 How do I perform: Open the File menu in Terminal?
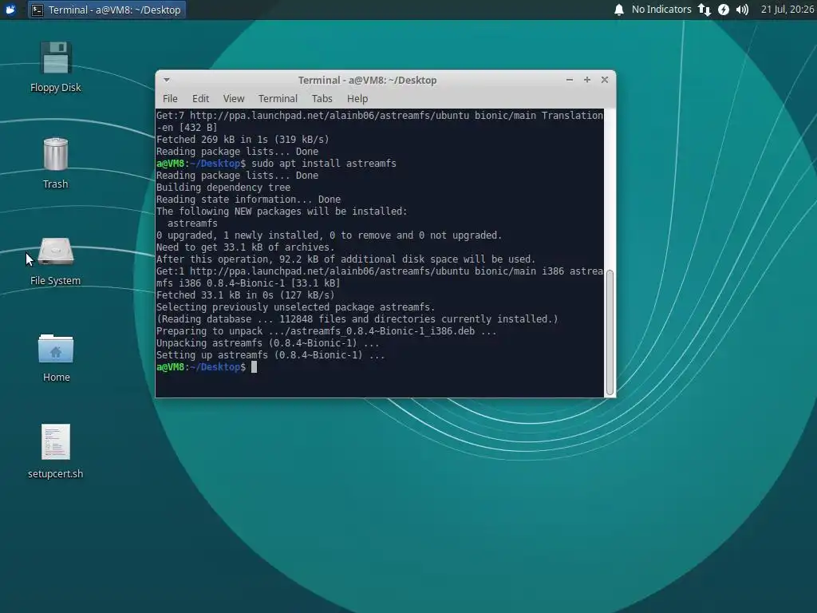coord(170,98)
